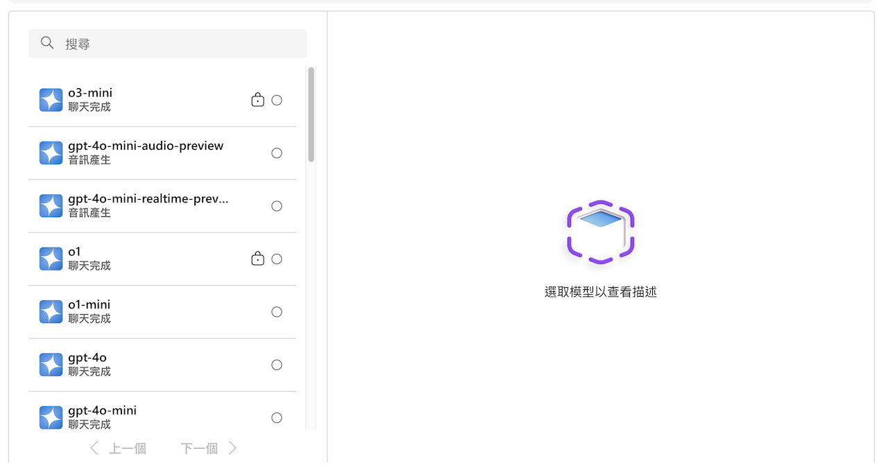This screenshot has width=888, height=475.
Task: Select the o1 radio button
Action: (277, 259)
